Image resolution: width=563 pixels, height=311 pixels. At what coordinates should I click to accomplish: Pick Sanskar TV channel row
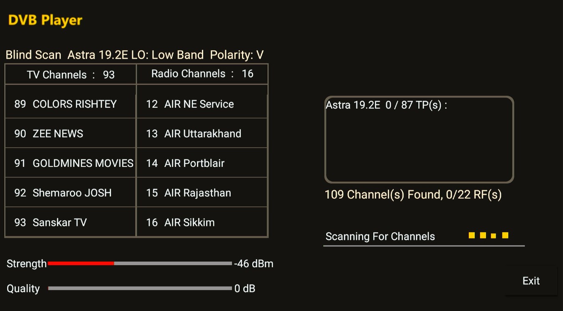[x=70, y=222]
